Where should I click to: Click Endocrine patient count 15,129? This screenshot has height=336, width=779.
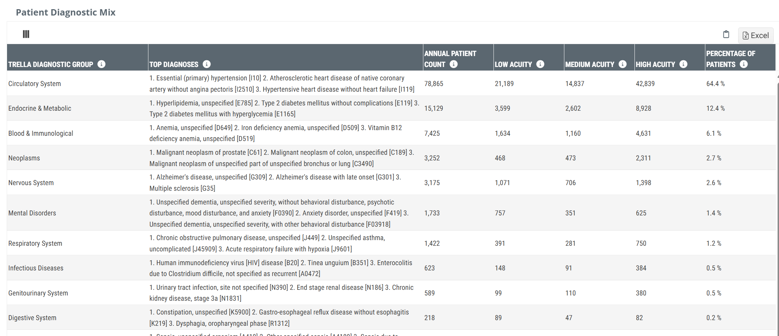point(434,108)
